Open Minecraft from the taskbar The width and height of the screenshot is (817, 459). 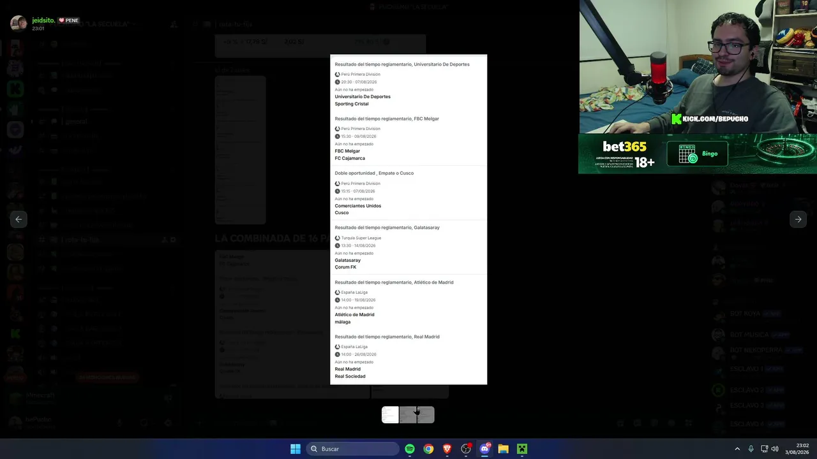click(x=521, y=449)
